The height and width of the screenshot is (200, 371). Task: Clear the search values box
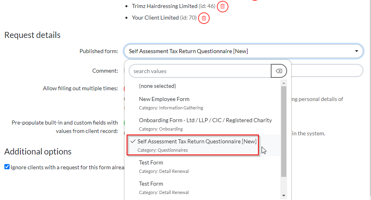coord(279,71)
